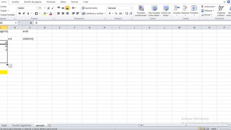This screenshot has width=231, height=130.
Task: Apply currency $ number format
Action: pyautogui.click(x=110, y=13)
